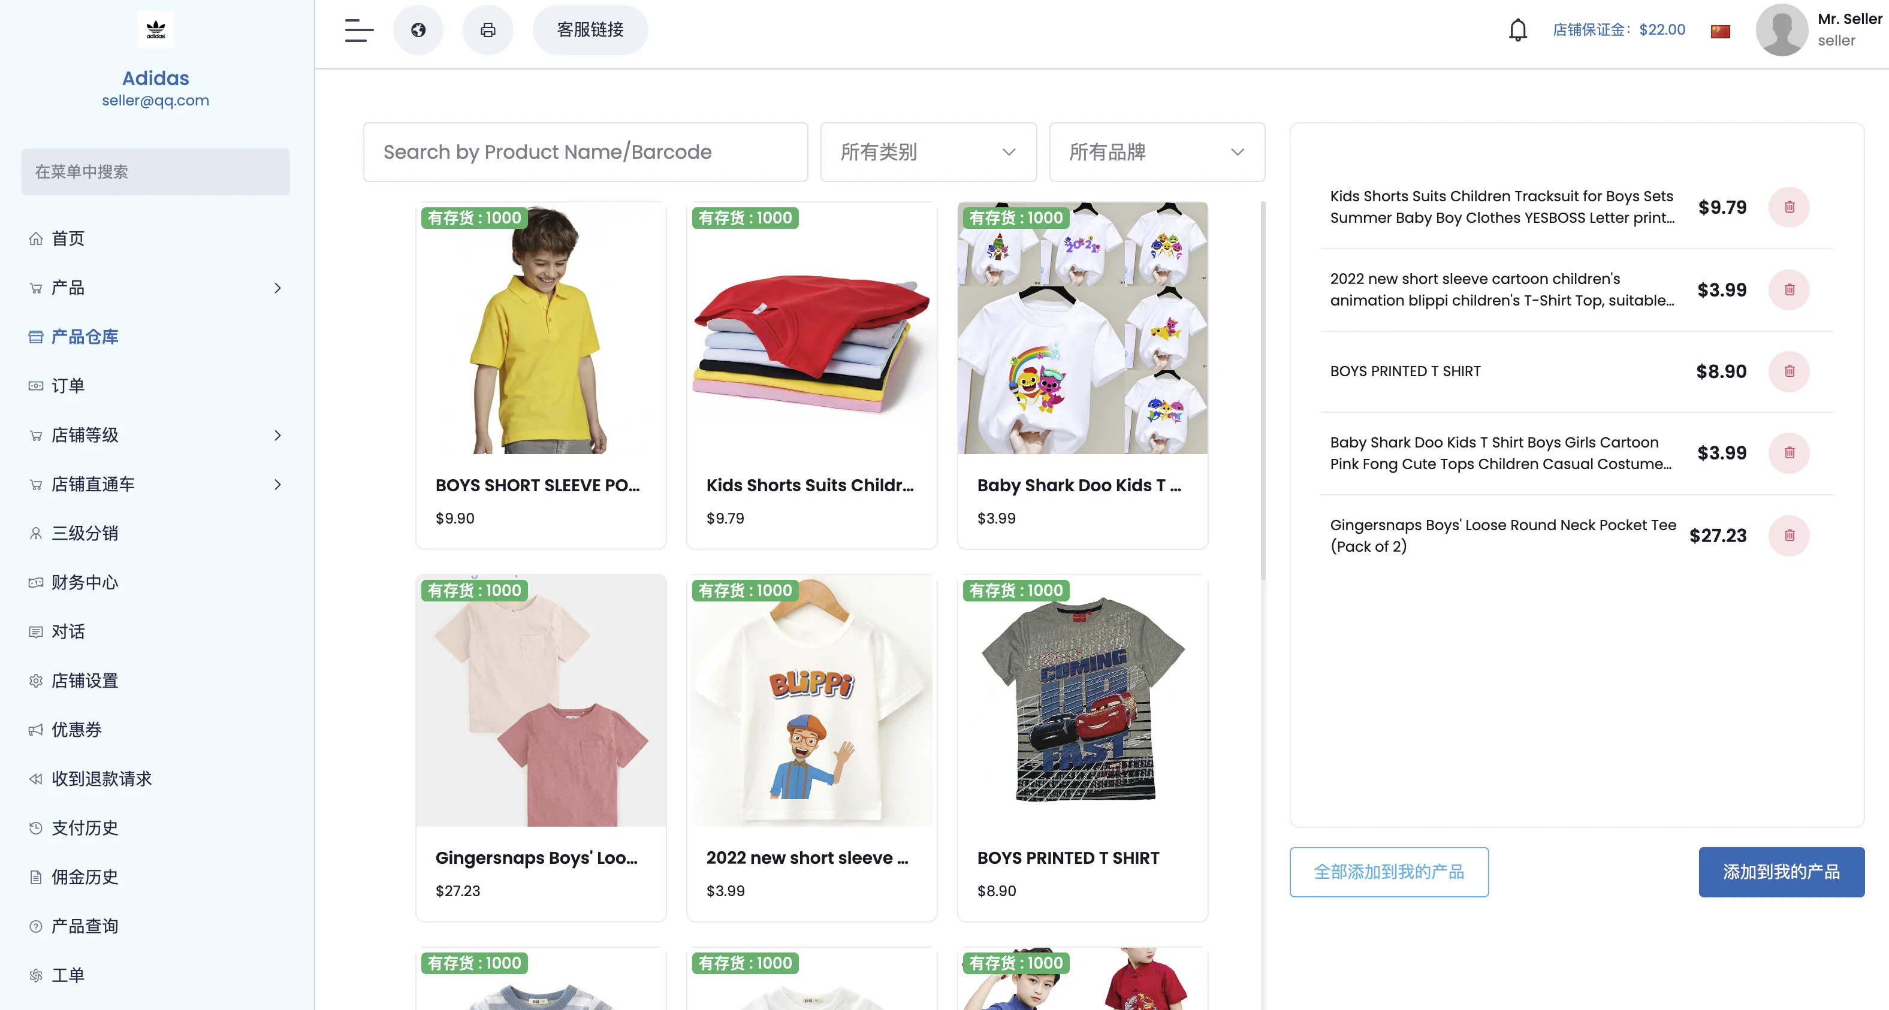Toggle the hamburger sidebar menu icon
Image resolution: width=1889 pixels, height=1010 pixels.
coord(358,30)
